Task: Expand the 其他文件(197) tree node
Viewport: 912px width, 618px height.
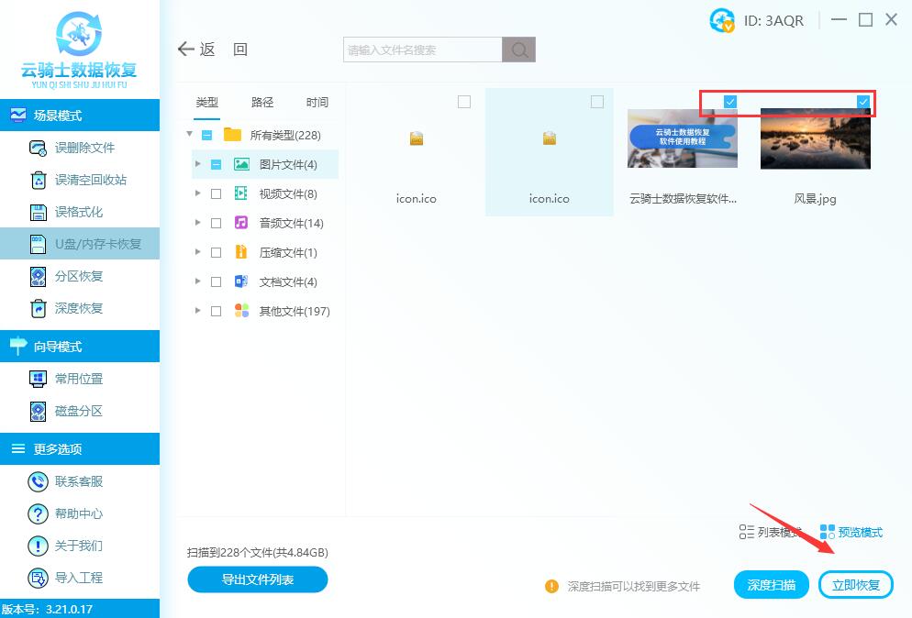Action: click(198, 311)
